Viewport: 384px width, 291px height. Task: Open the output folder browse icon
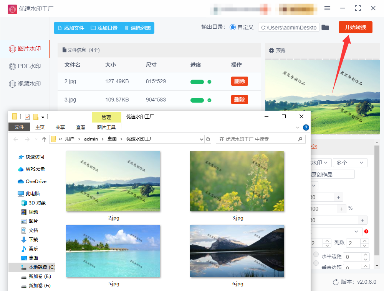coord(325,27)
